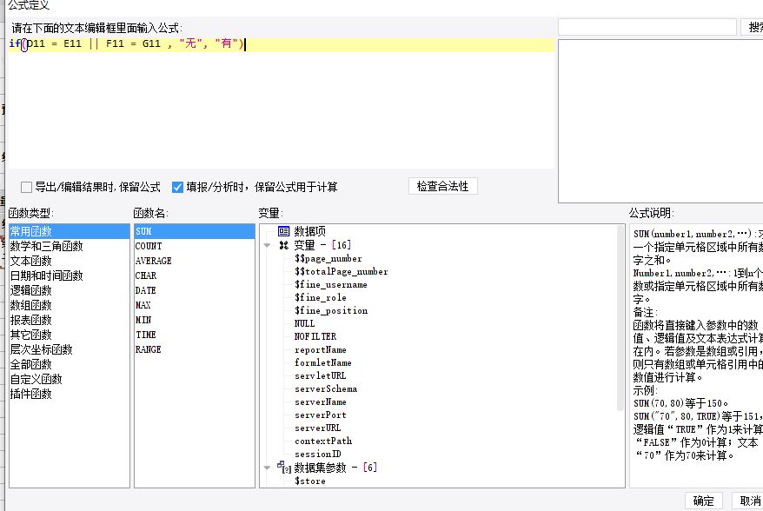Choose 全部函数 from function types
The height and width of the screenshot is (511, 763).
coord(31,364)
